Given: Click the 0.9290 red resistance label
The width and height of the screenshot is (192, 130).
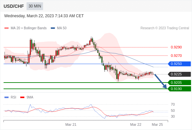Looking at the screenshot, I should [176, 47].
